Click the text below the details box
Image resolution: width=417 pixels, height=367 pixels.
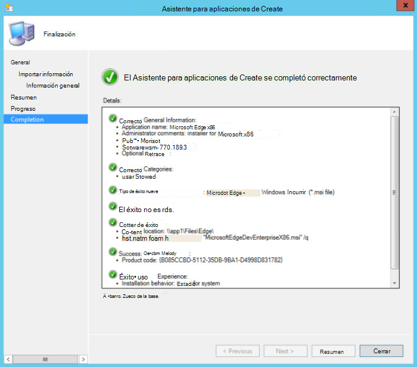pos(131,296)
